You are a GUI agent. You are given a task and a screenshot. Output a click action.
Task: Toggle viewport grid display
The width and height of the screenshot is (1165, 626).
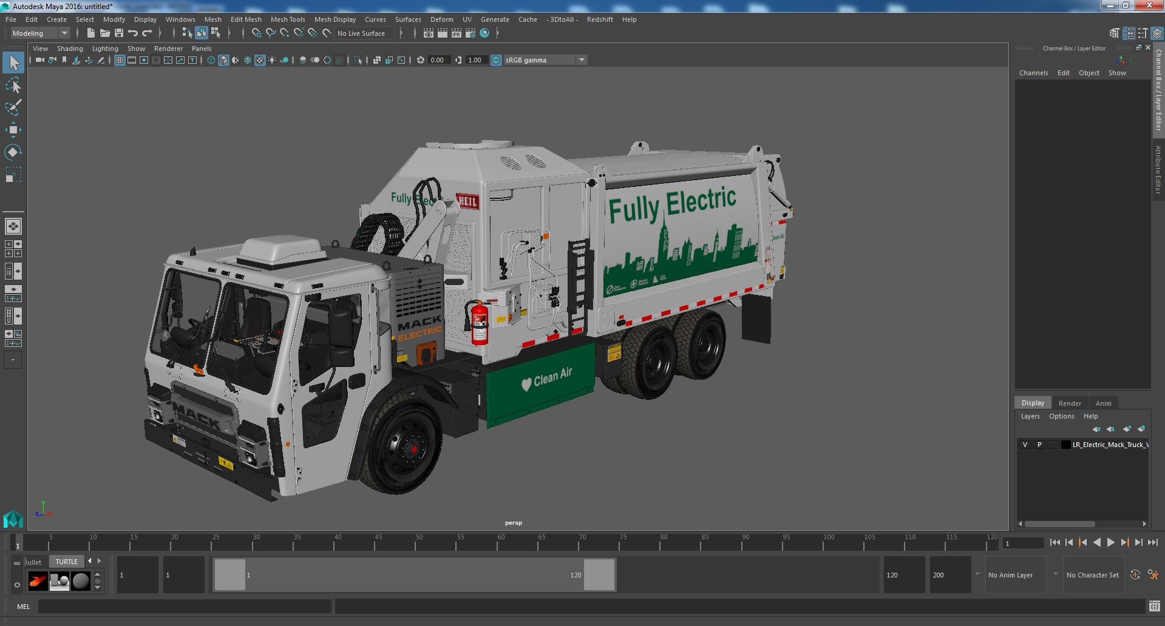(x=119, y=60)
